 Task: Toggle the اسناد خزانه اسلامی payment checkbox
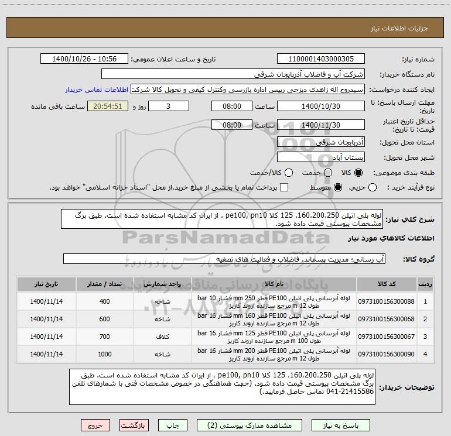[284, 188]
